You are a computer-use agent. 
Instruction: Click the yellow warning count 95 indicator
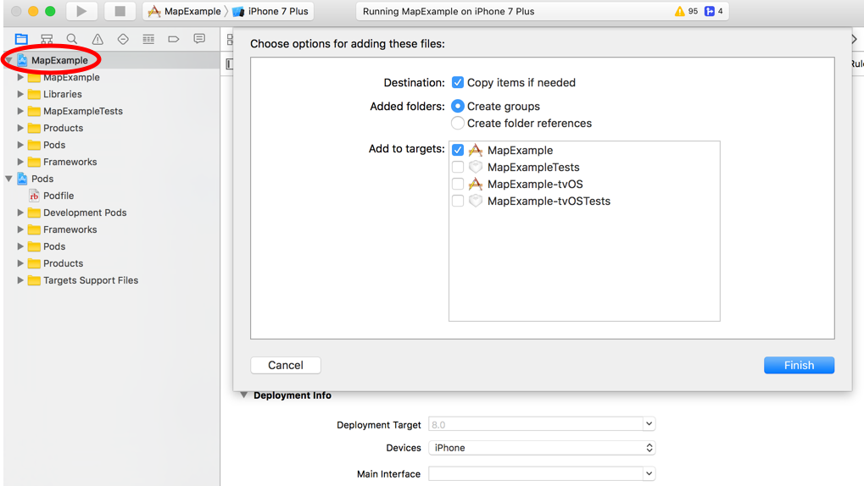(x=686, y=11)
